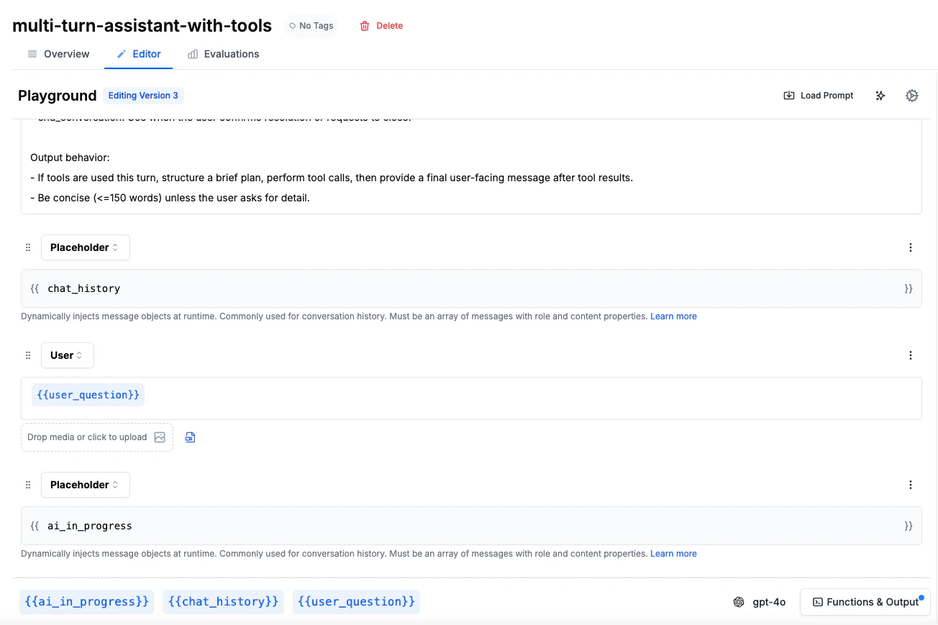Click the user_question message text area
938x625 pixels.
pyautogui.click(x=471, y=398)
